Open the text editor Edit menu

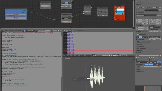click(77, 55)
